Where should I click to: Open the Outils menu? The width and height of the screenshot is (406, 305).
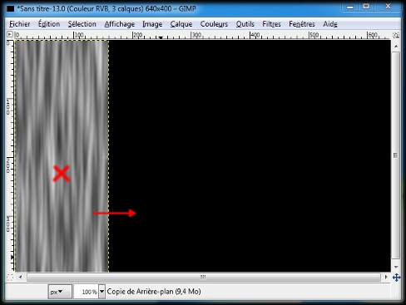[245, 24]
